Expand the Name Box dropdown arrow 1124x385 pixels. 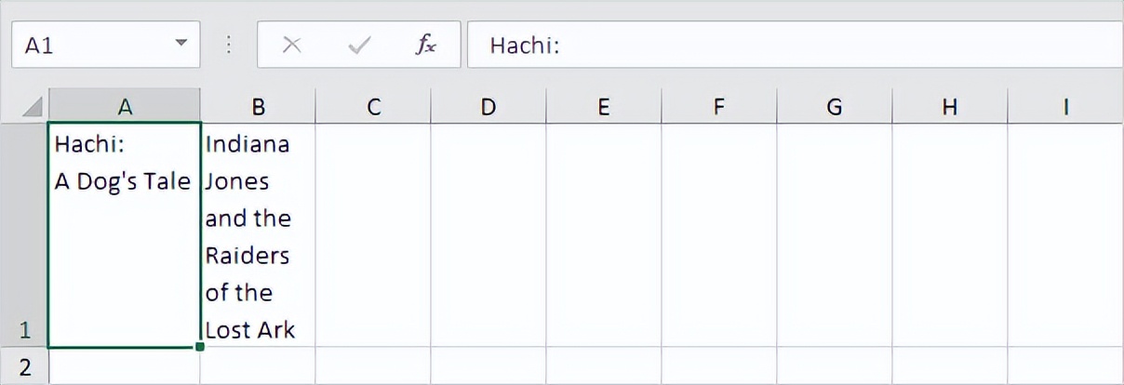click(181, 45)
